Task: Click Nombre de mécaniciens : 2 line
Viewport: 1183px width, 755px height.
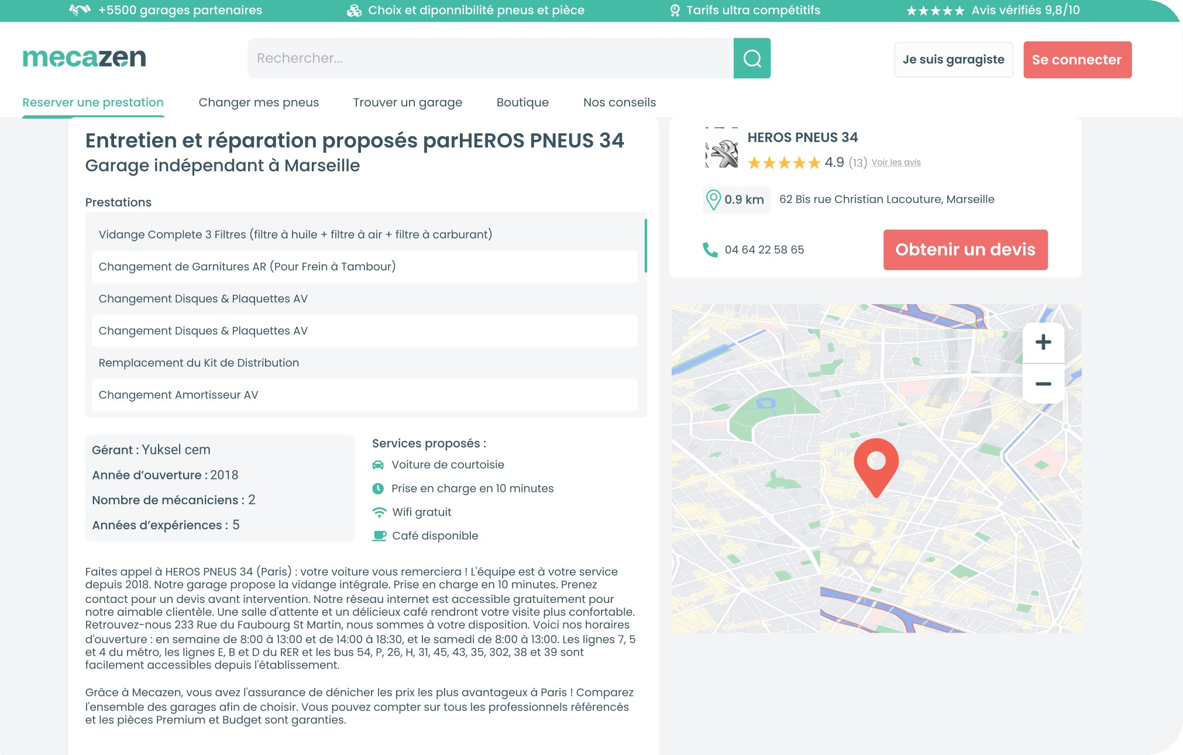Action: point(173,500)
